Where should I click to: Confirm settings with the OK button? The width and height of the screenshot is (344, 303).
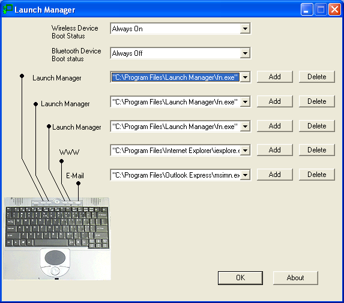pos(241,278)
